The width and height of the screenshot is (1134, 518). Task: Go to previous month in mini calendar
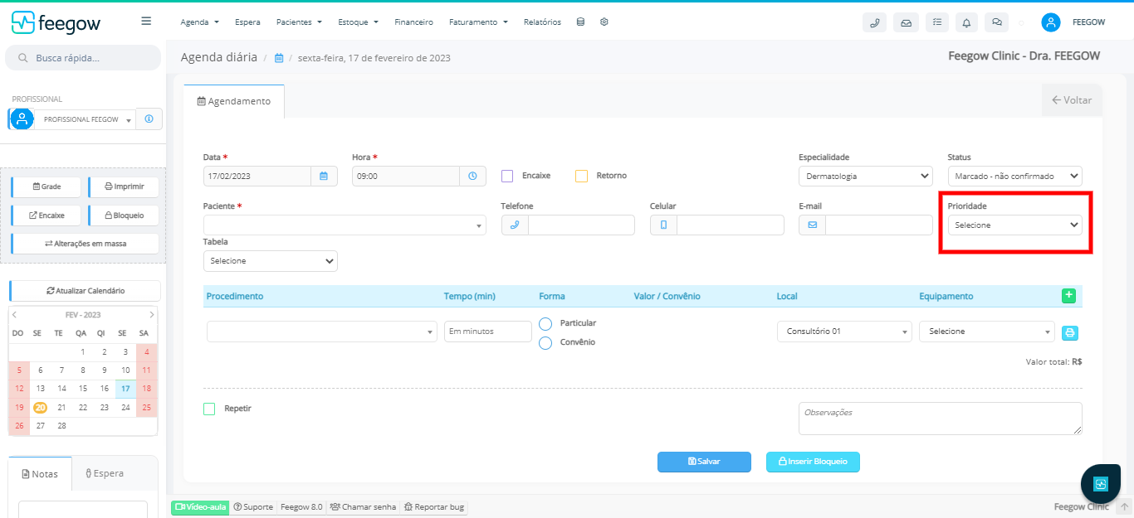[15, 315]
